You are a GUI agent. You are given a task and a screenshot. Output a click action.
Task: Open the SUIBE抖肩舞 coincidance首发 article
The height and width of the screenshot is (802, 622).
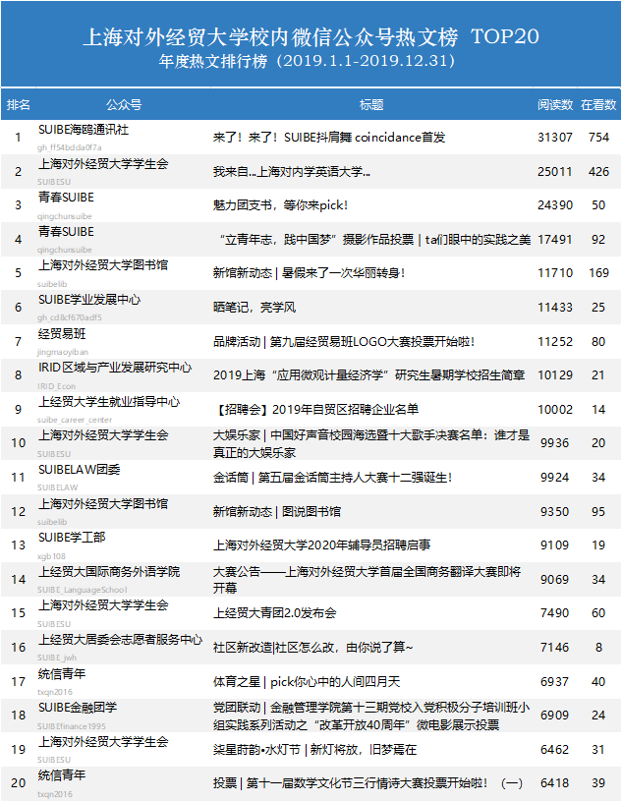click(x=329, y=138)
